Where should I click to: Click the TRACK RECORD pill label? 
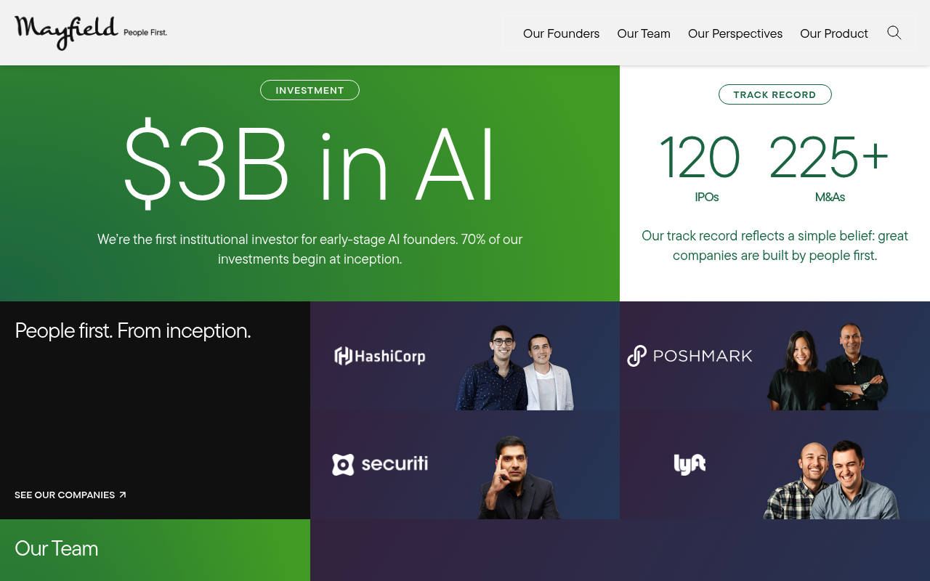tap(775, 94)
